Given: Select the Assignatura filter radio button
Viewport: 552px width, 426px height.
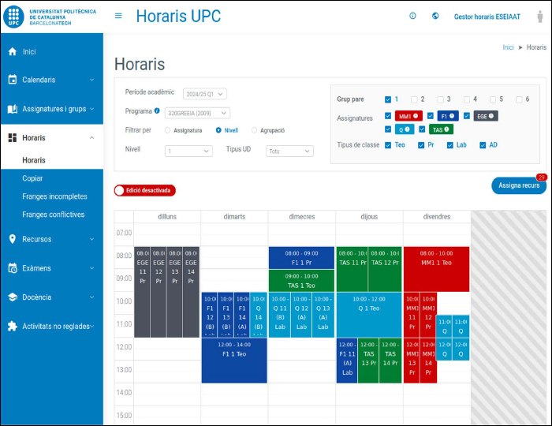Looking at the screenshot, I should (x=168, y=130).
